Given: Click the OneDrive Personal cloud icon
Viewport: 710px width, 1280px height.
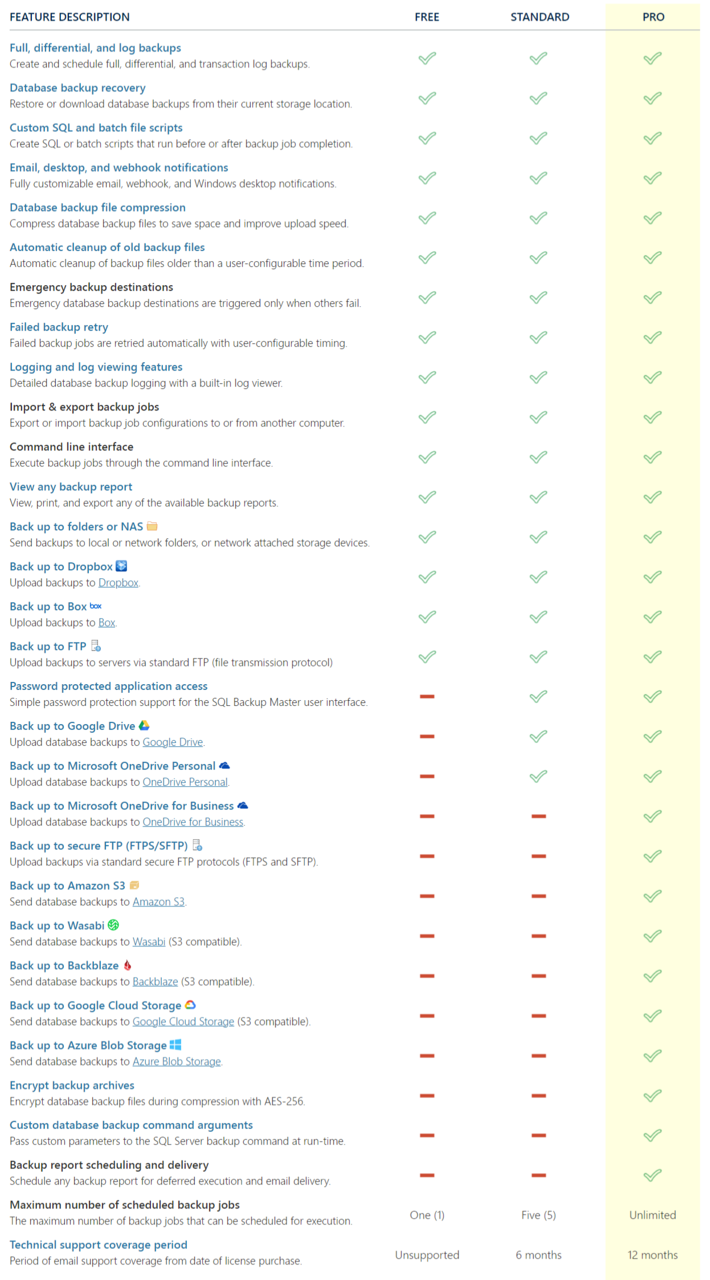Looking at the screenshot, I should click(225, 766).
